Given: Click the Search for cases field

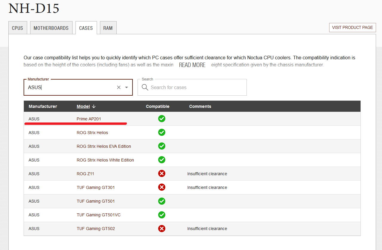Looking at the screenshot, I should tap(192, 87).
